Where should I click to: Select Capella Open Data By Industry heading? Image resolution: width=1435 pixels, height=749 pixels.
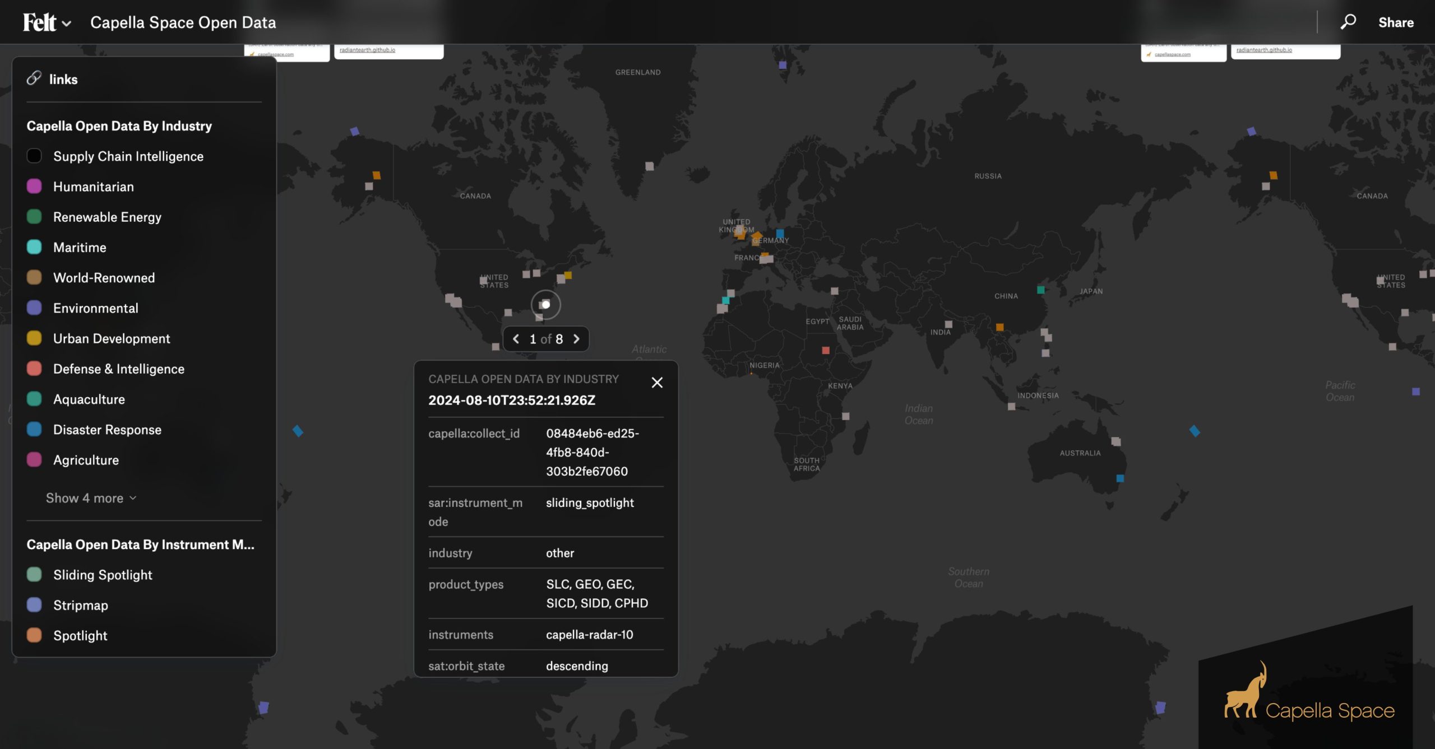[119, 126]
